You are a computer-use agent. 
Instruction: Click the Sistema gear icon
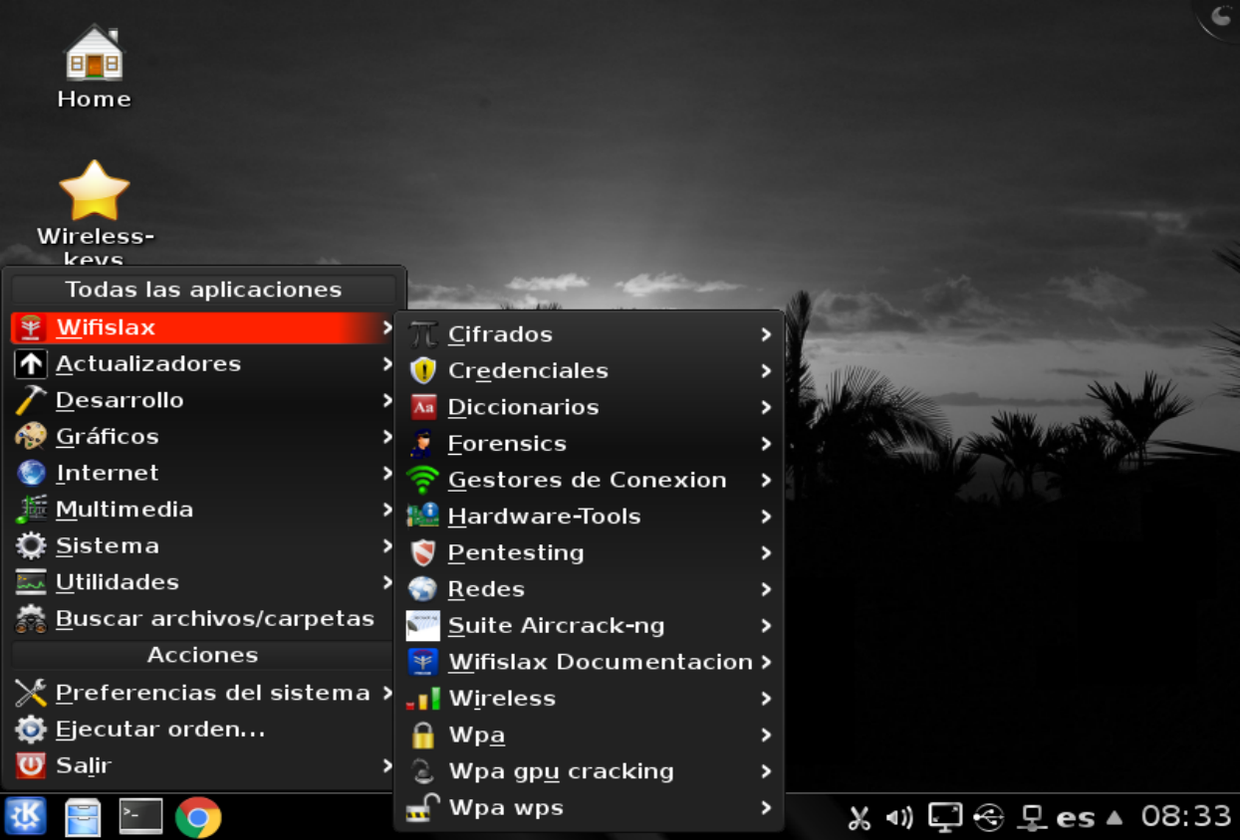coord(31,545)
